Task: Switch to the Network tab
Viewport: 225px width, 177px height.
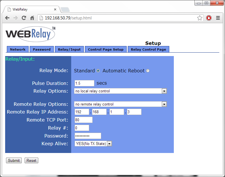Action: pos(18,49)
